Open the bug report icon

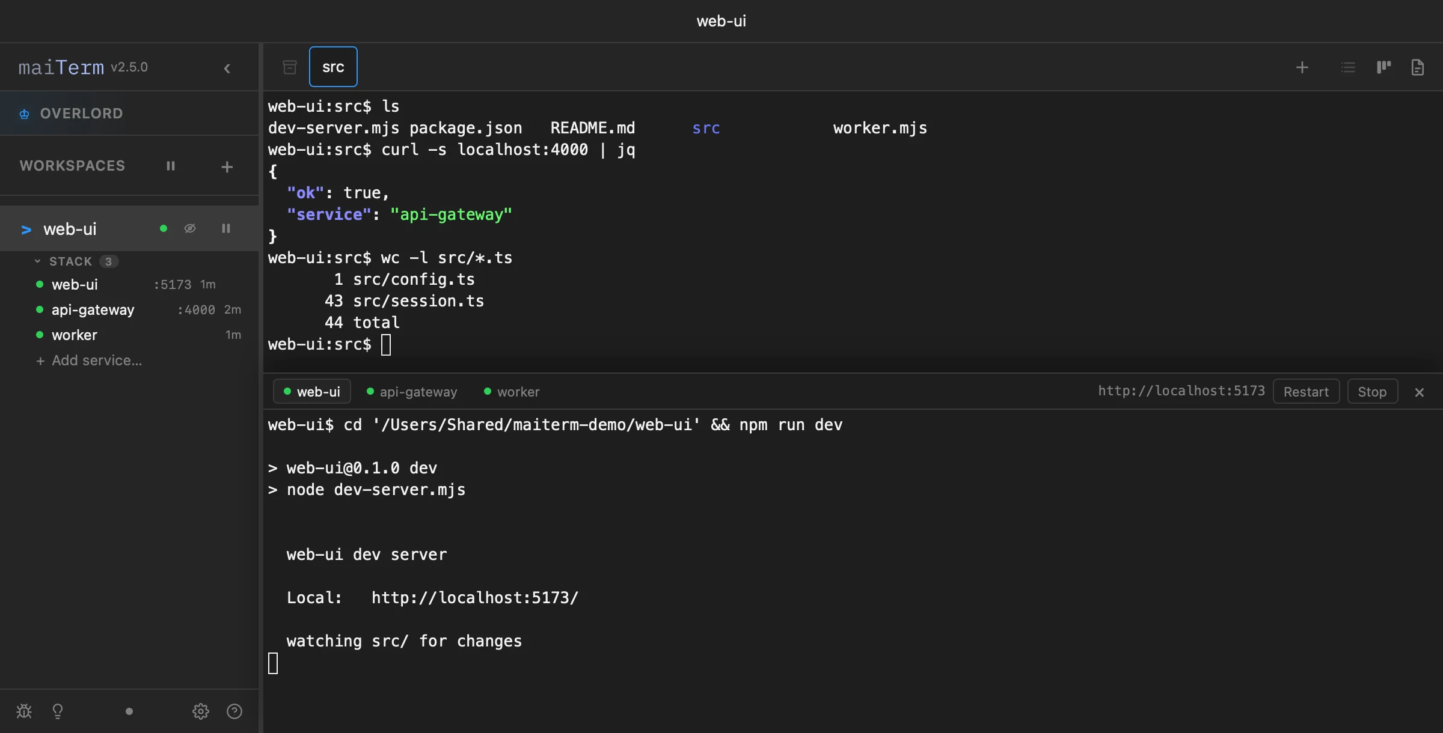point(24,711)
